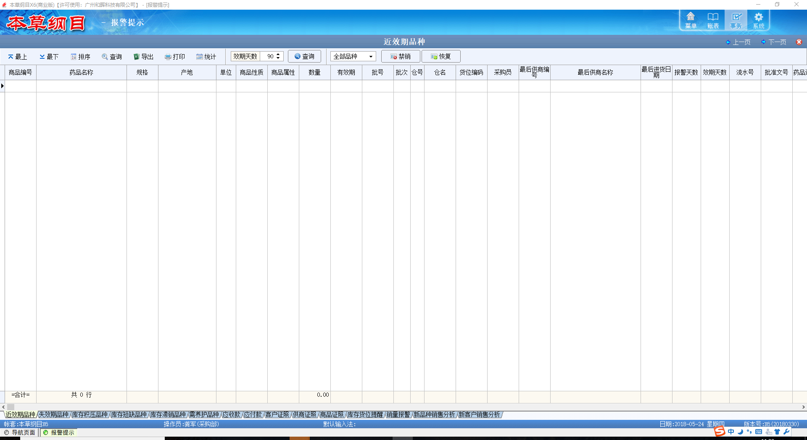Viewport: 807px width, 440px height.
Task: Sort by 商品编号 column header
Action: click(21, 73)
